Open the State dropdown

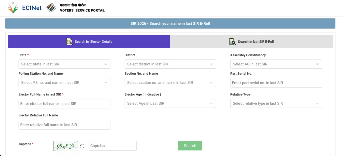64,64
